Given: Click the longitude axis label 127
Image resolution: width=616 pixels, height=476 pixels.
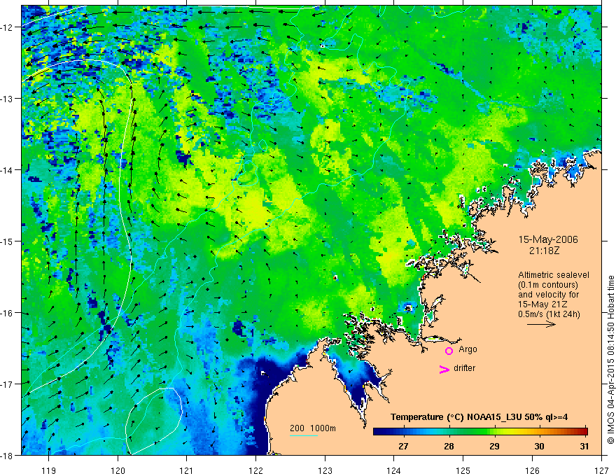Looking at the screenshot, I should tap(601, 470).
